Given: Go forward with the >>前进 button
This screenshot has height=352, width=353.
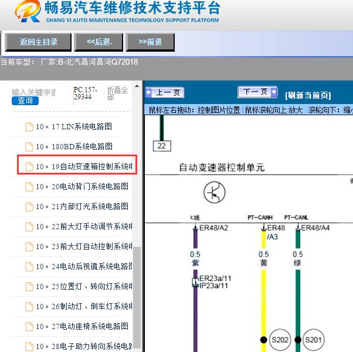Looking at the screenshot, I should 150,42.
